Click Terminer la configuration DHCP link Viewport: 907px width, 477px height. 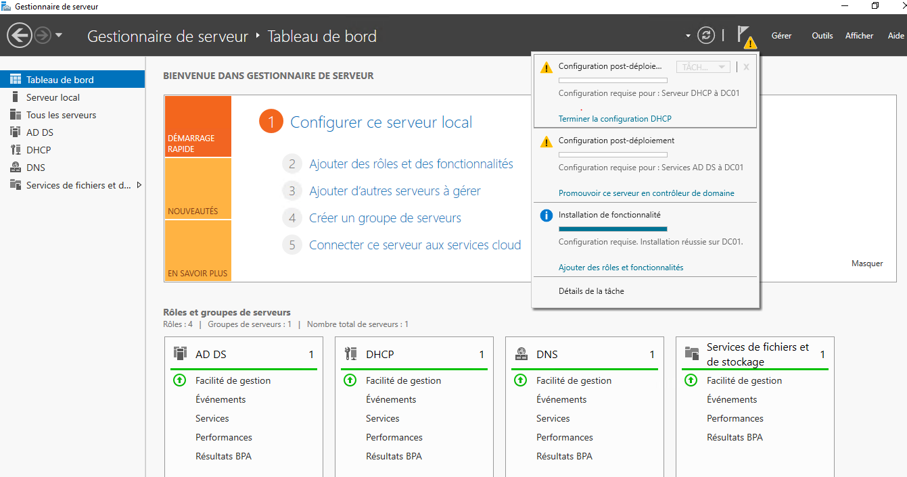[x=614, y=119]
